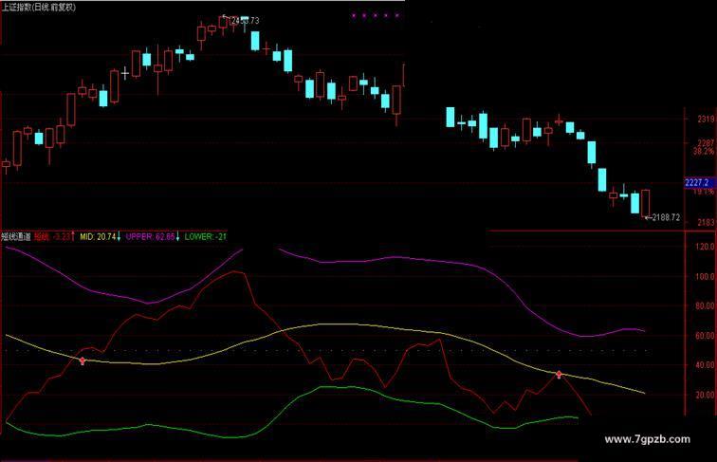The image size is (717, 462).
Task: Select the last candlestick above the 2188.72 label
Action: coord(646,203)
